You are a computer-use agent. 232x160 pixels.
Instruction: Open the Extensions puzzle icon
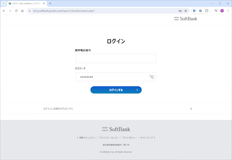pyautogui.click(x=206, y=11)
